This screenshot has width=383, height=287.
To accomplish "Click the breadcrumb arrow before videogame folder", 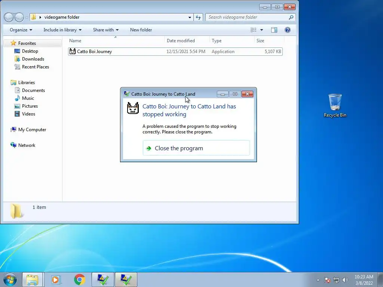I will pyautogui.click(x=40, y=17).
